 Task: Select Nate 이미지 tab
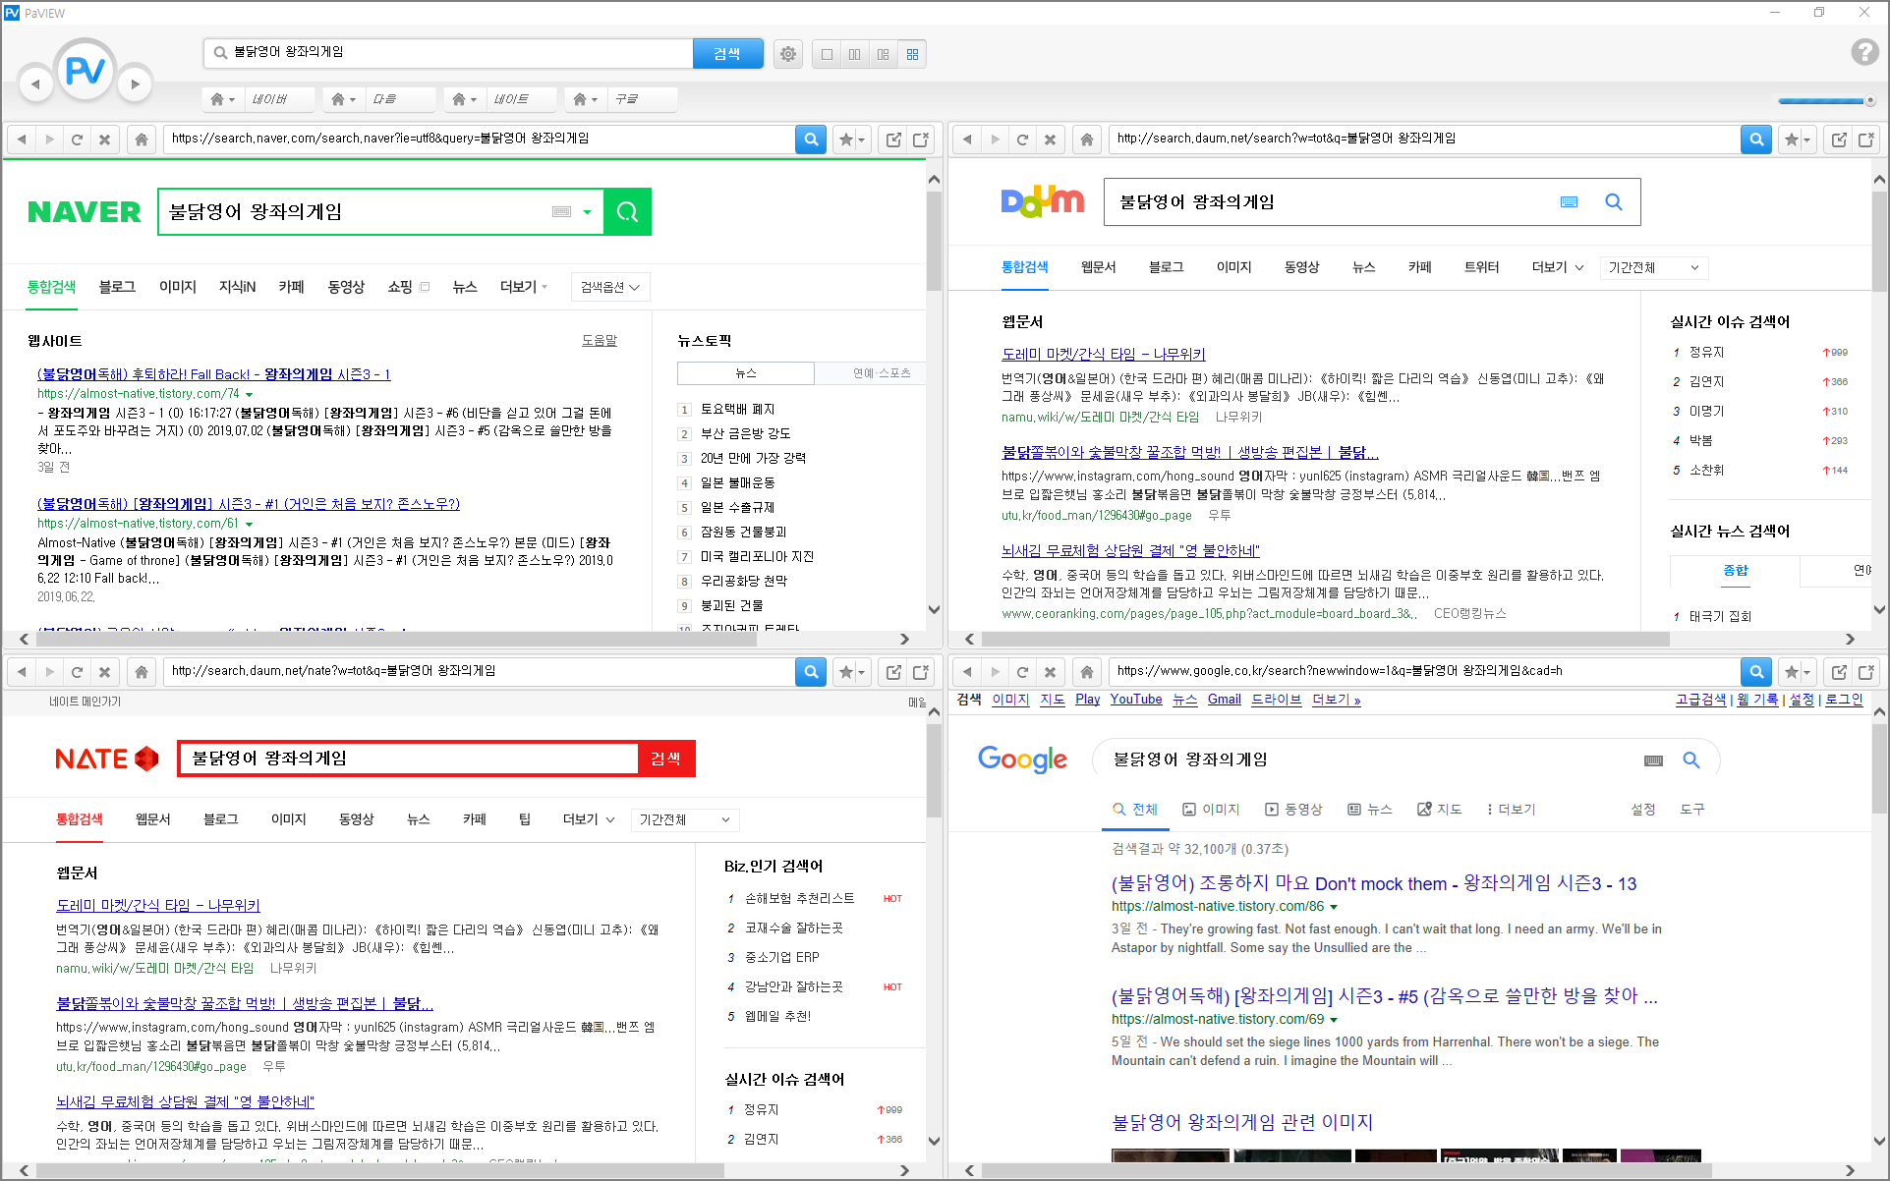(289, 819)
